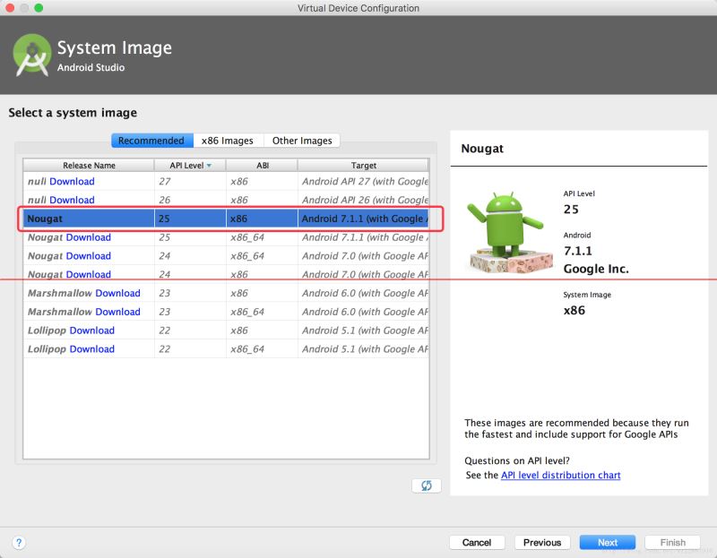Open the Other Images tab
717x558 pixels.
(x=302, y=141)
